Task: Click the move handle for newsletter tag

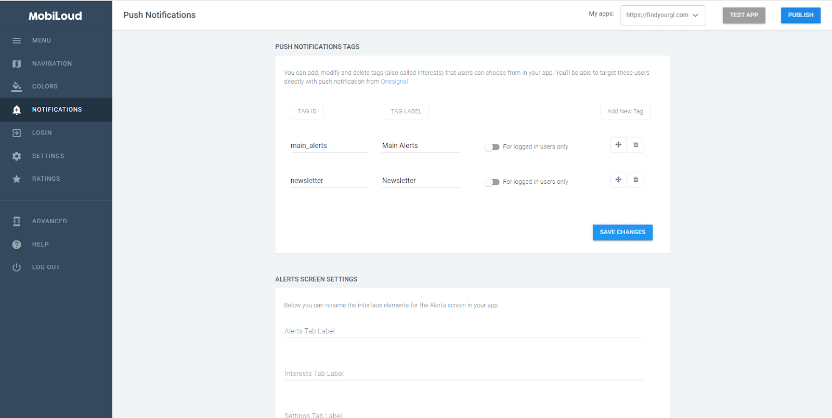Action: 618,180
